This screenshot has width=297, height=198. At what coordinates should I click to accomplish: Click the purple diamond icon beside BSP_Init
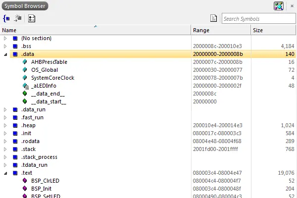tap(25, 189)
